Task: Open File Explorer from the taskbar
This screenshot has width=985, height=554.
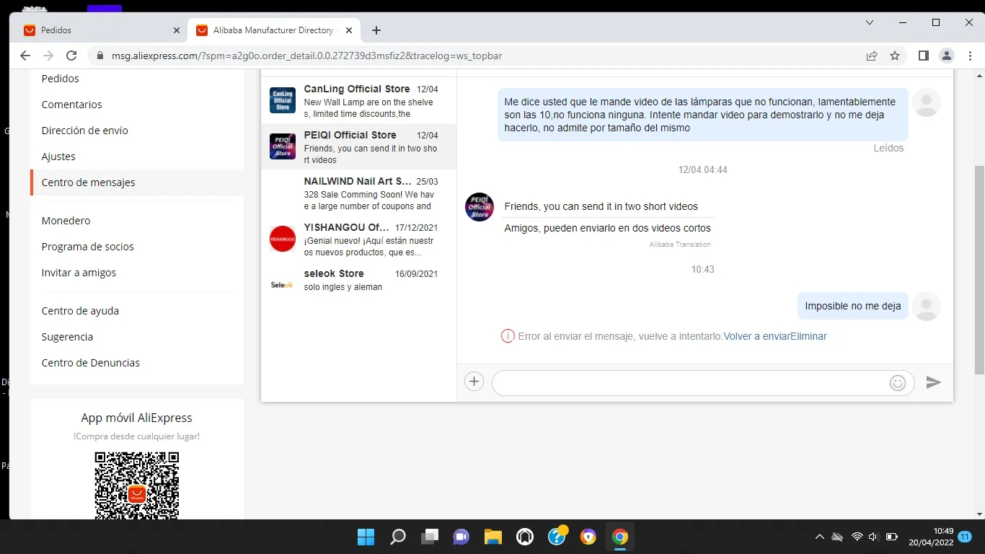Action: click(x=492, y=537)
